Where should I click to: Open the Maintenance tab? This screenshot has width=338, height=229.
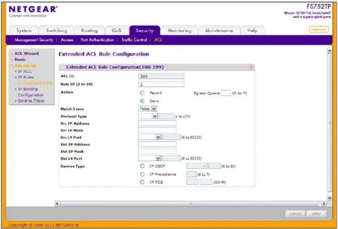click(219, 30)
